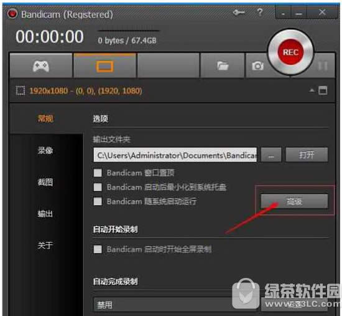Open the 截图 sidebar tab
The height and width of the screenshot is (316, 342).
pos(45,182)
